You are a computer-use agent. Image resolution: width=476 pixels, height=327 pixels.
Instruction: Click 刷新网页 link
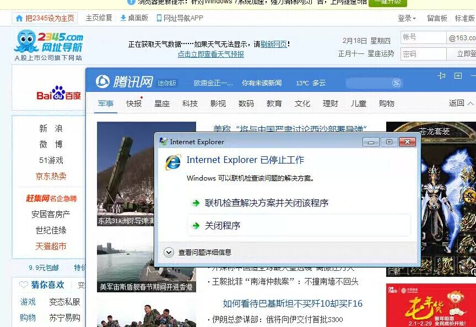[x=273, y=44]
